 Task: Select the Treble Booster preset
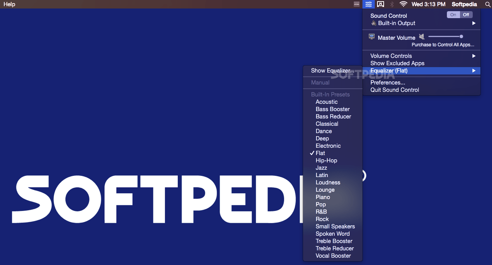coord(333,241)
